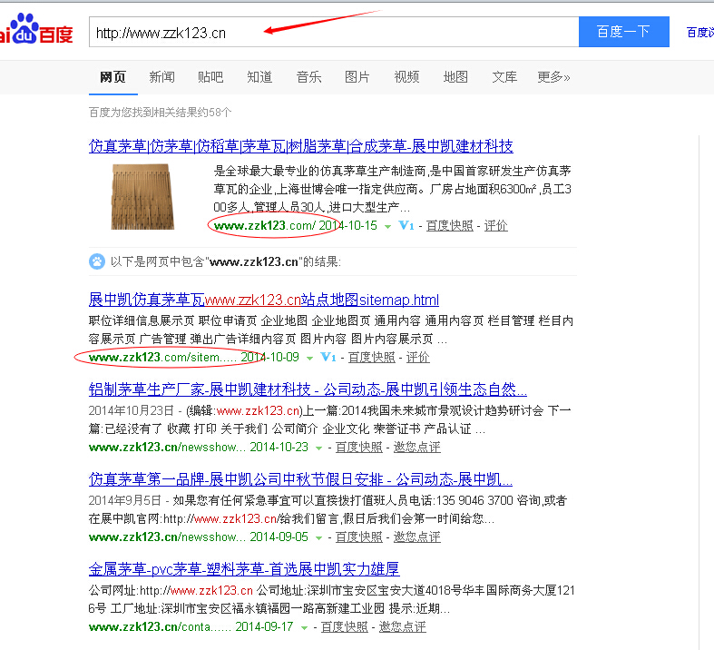This screenshot has width=714, height=650.
Task: Expand the green arrow next to 2014-09-05
Action: tap(318, 537)
